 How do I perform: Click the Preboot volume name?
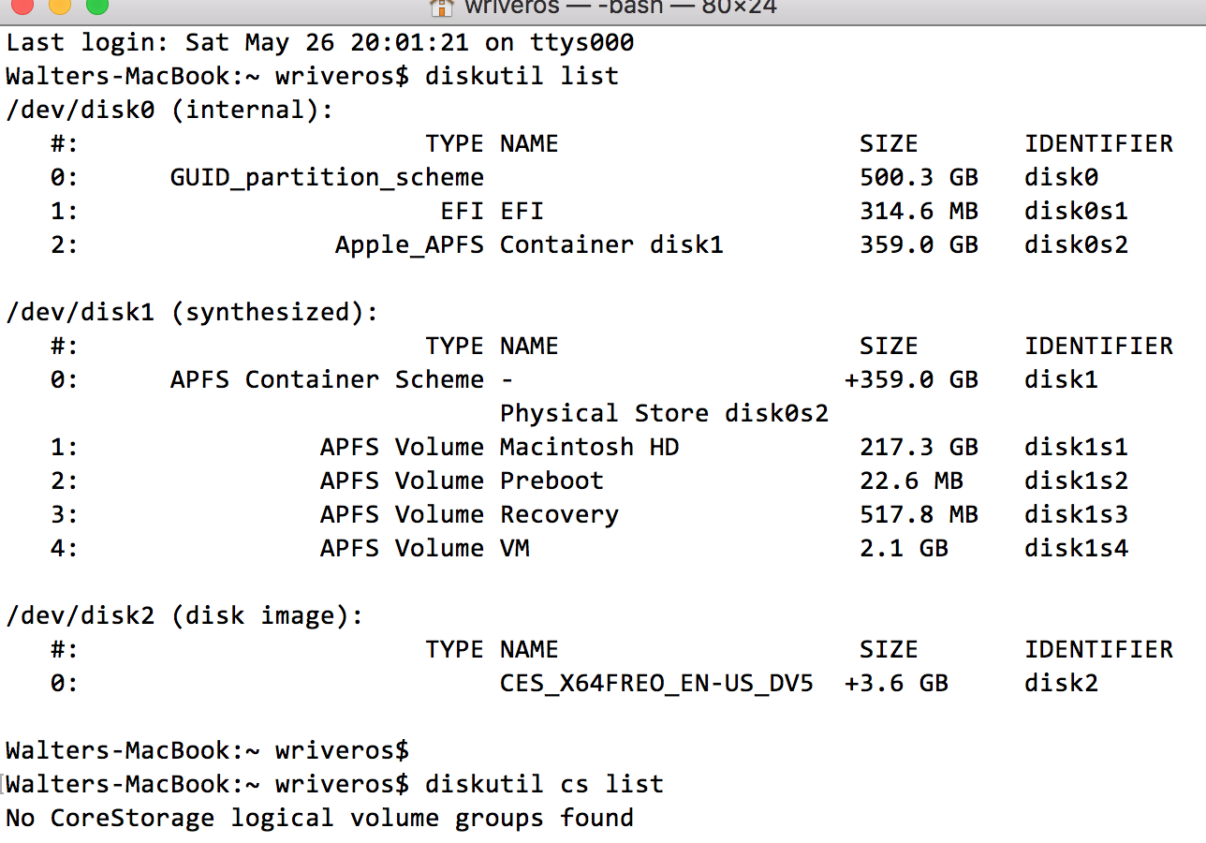552,481
